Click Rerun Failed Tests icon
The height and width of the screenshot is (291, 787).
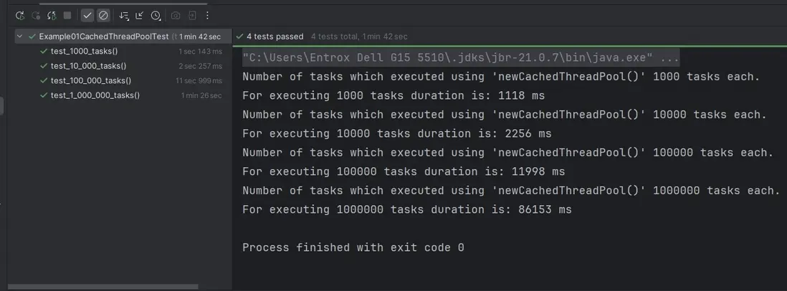(36, 15)
